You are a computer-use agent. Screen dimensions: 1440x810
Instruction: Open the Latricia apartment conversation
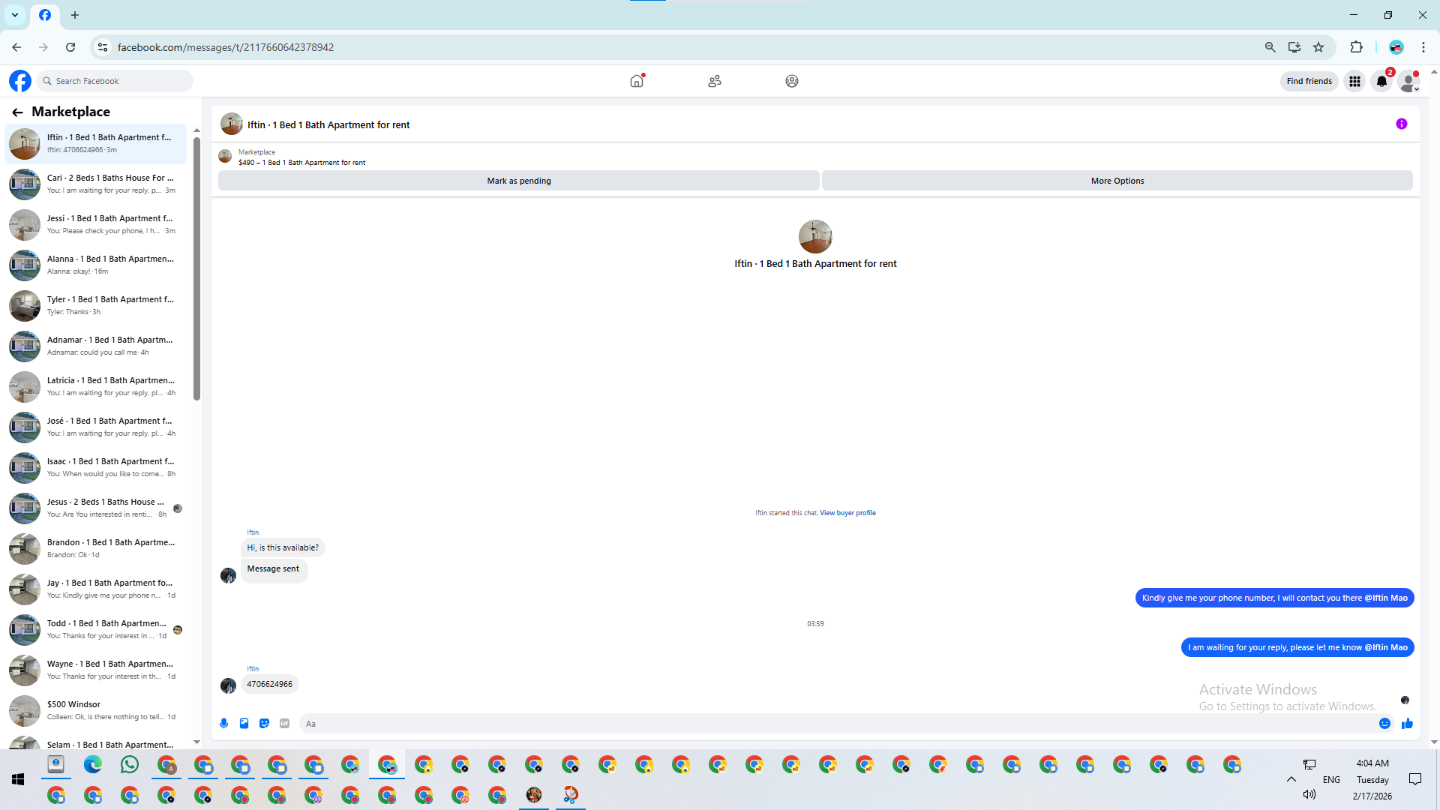click(x=96, y=386)
